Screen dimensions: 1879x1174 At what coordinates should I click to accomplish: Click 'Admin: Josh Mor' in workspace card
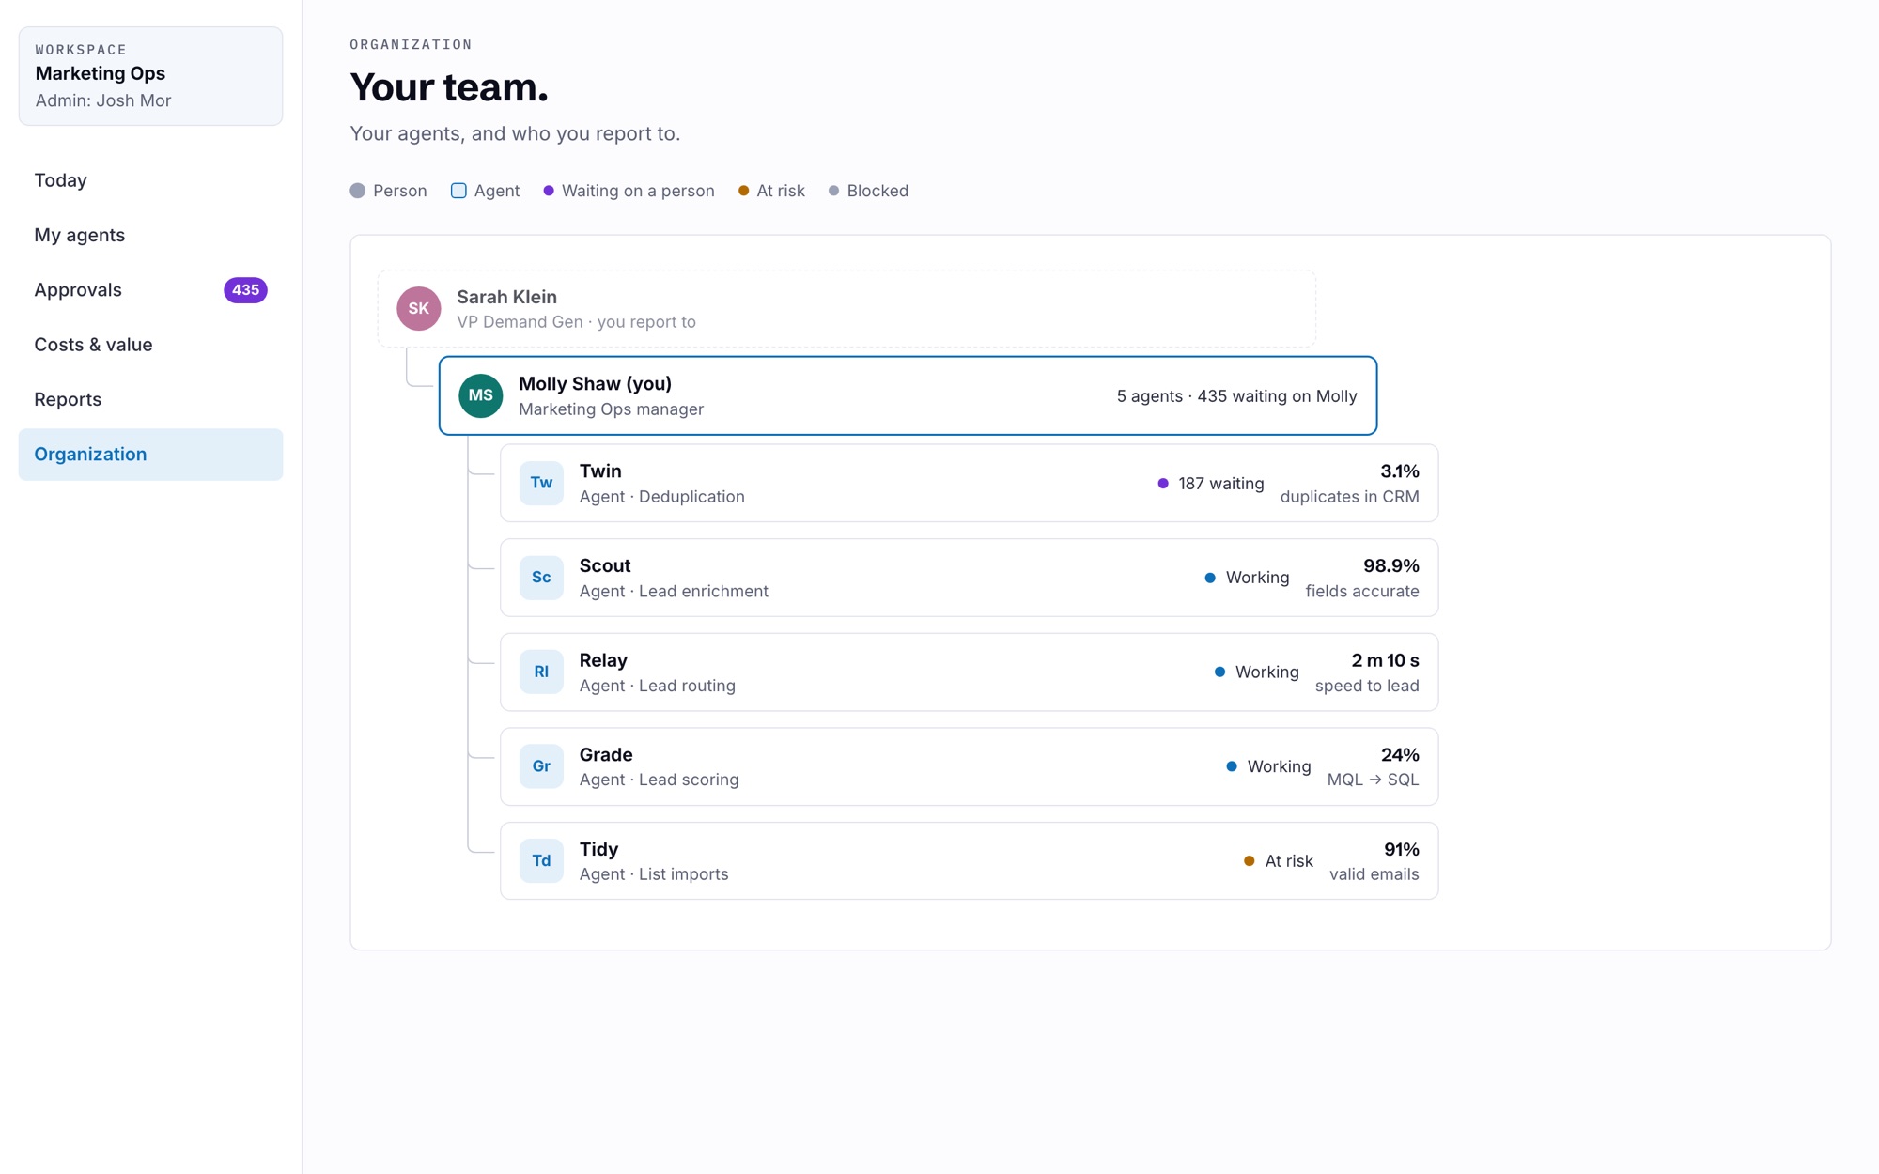click(103, 100)
